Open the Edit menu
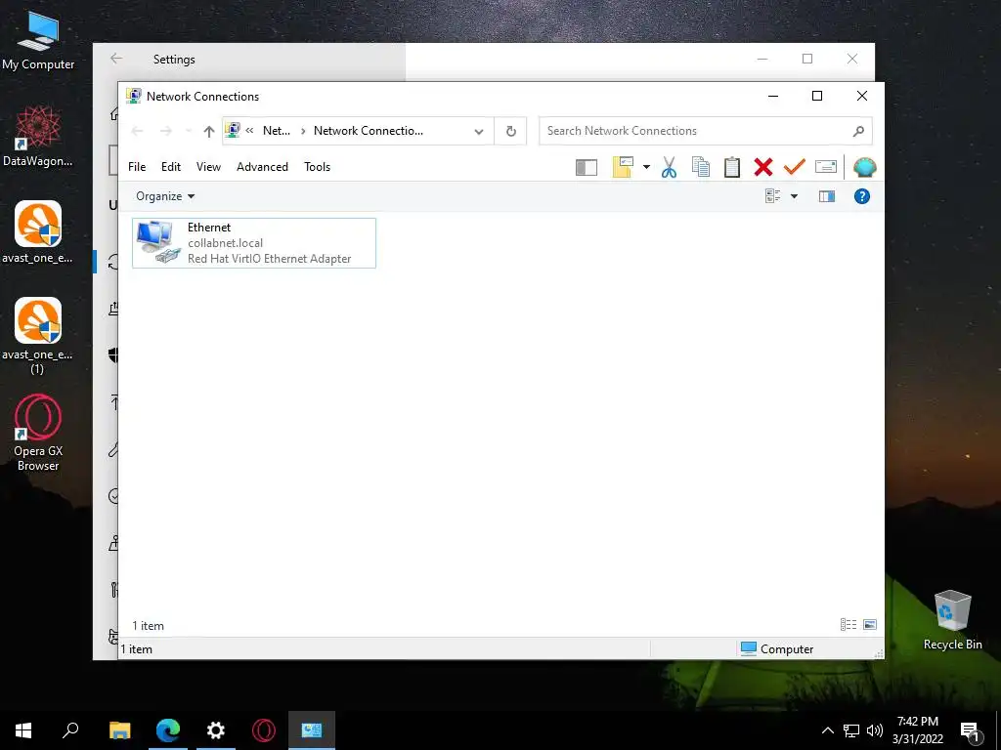 170,167
